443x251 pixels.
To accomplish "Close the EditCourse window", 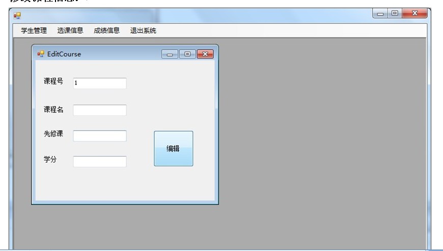I will point(205,54).
